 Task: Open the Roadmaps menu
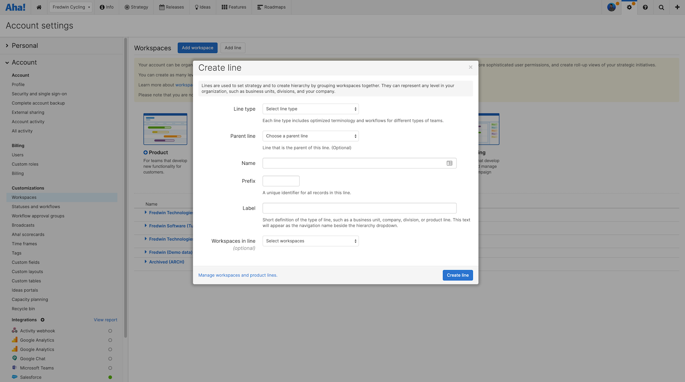click(x=271, y=7)
